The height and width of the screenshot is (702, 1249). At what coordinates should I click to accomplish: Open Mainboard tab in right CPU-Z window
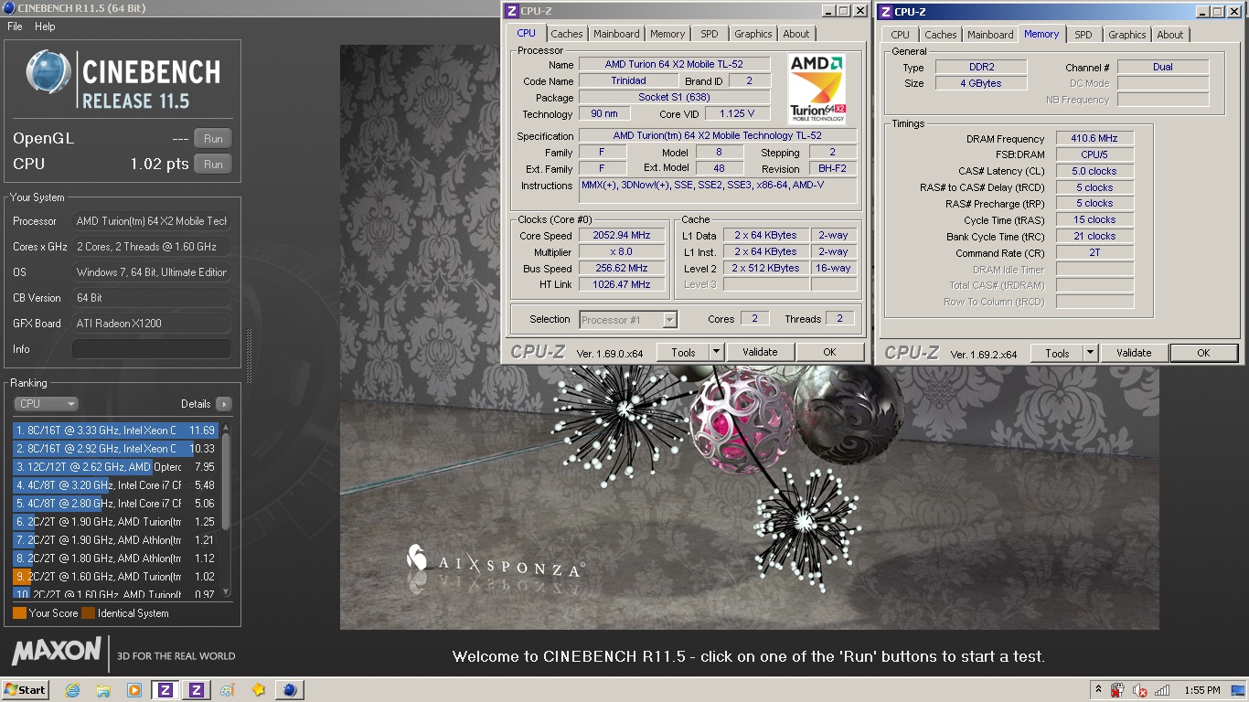[990, 35]
